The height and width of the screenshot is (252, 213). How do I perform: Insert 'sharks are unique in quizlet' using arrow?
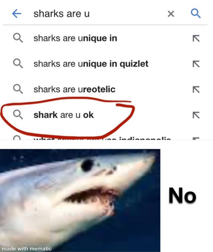click(196, 64)
